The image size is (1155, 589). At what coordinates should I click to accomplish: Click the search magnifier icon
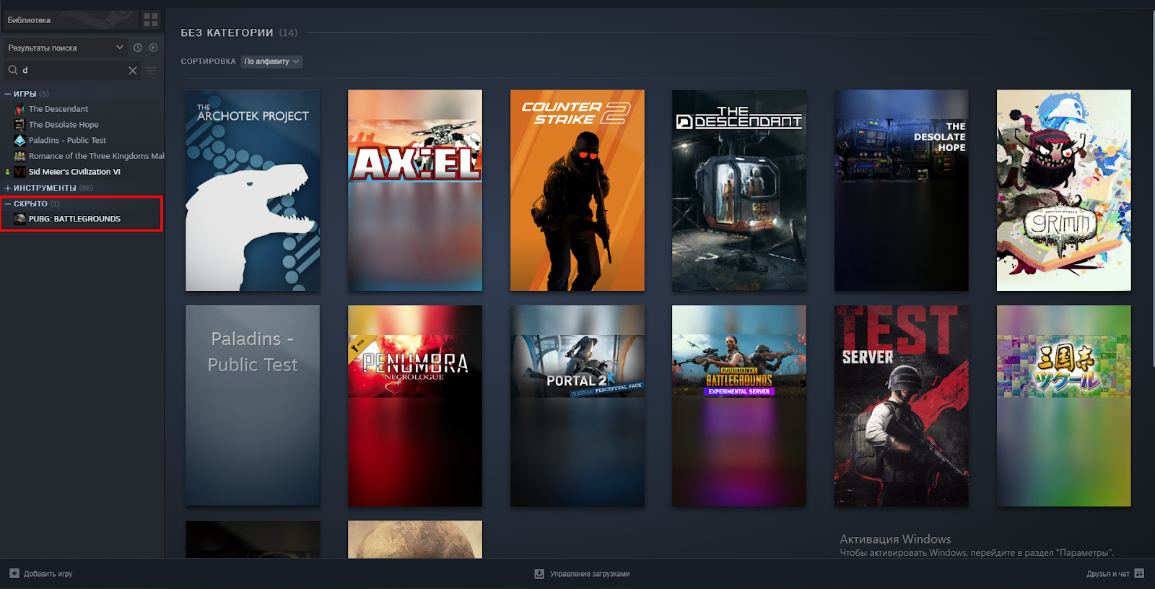coord(13,70)
